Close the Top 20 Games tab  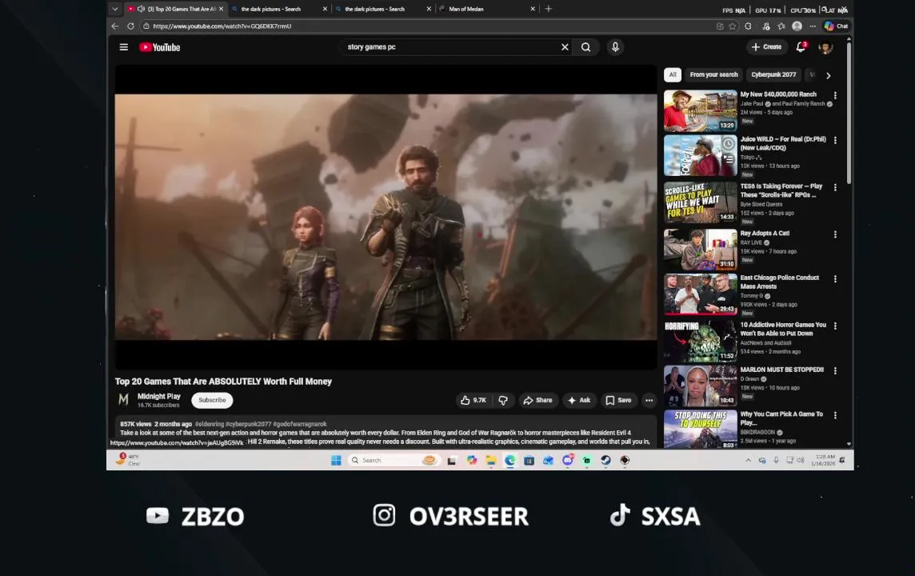pyautogui.click(x=222, y=9)
